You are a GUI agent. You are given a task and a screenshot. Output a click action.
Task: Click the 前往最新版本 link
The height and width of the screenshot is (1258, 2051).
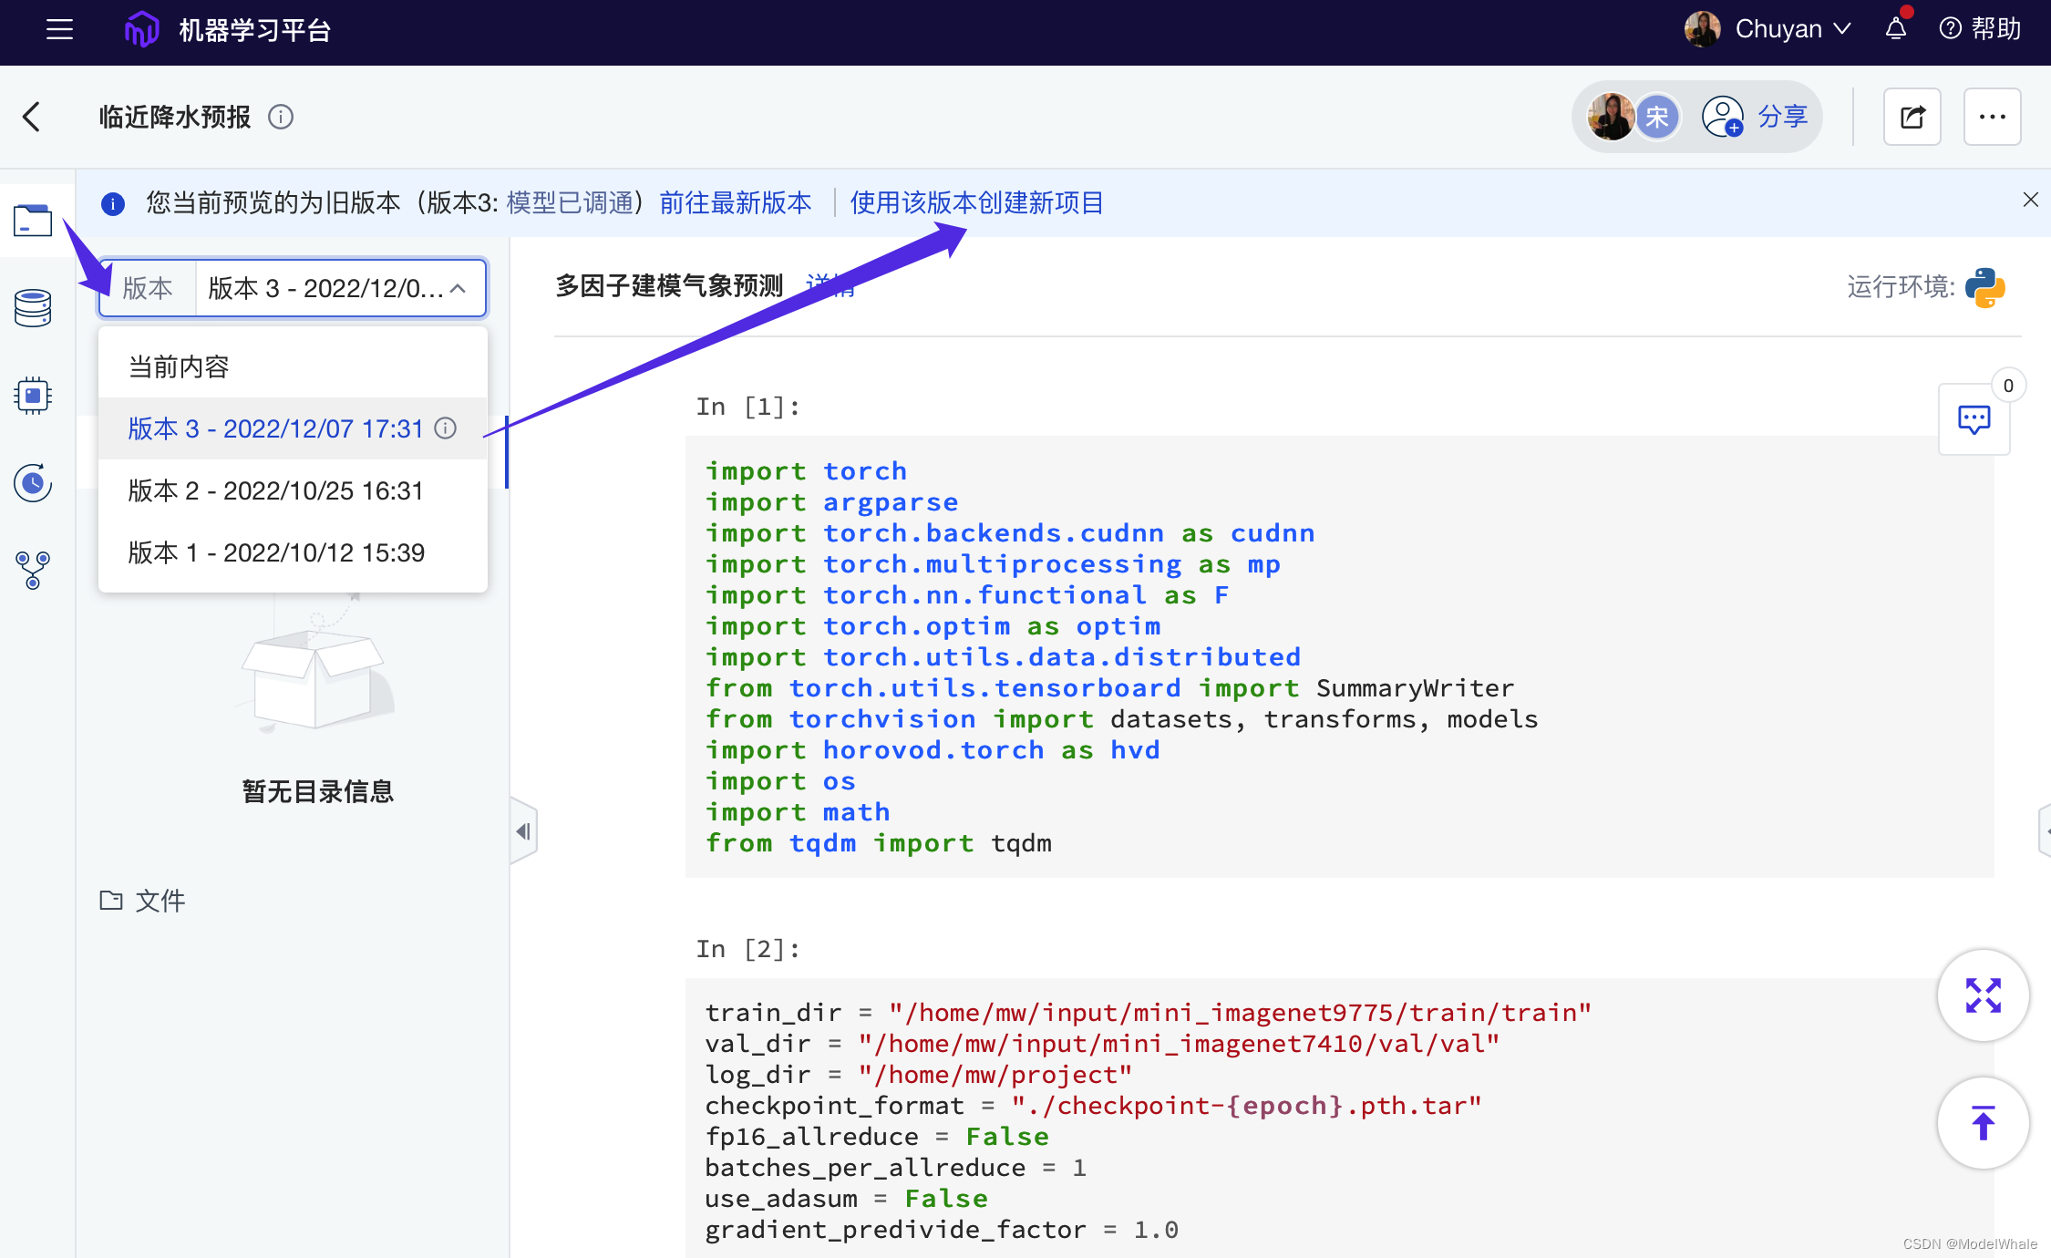tap(735, 202)
